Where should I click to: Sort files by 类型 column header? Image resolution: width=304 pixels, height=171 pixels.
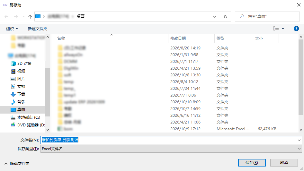point(220,38)
